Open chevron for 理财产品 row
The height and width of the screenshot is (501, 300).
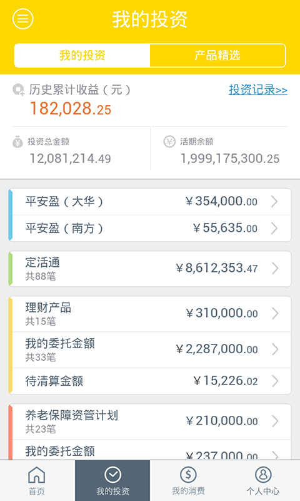coord(275,314)
